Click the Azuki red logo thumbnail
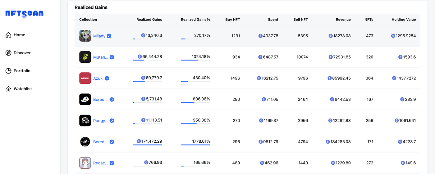 pyautogui.click(x=85, y=78)
